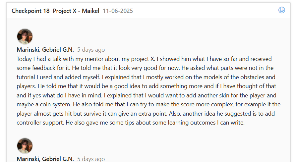Viewport: 293px width, 162px height.
Task: Click the bottom comment's profile avatar
Action: click(25, 146)
